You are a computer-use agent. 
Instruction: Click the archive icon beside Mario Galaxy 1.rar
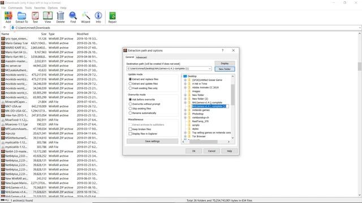[x=3, y=43]
